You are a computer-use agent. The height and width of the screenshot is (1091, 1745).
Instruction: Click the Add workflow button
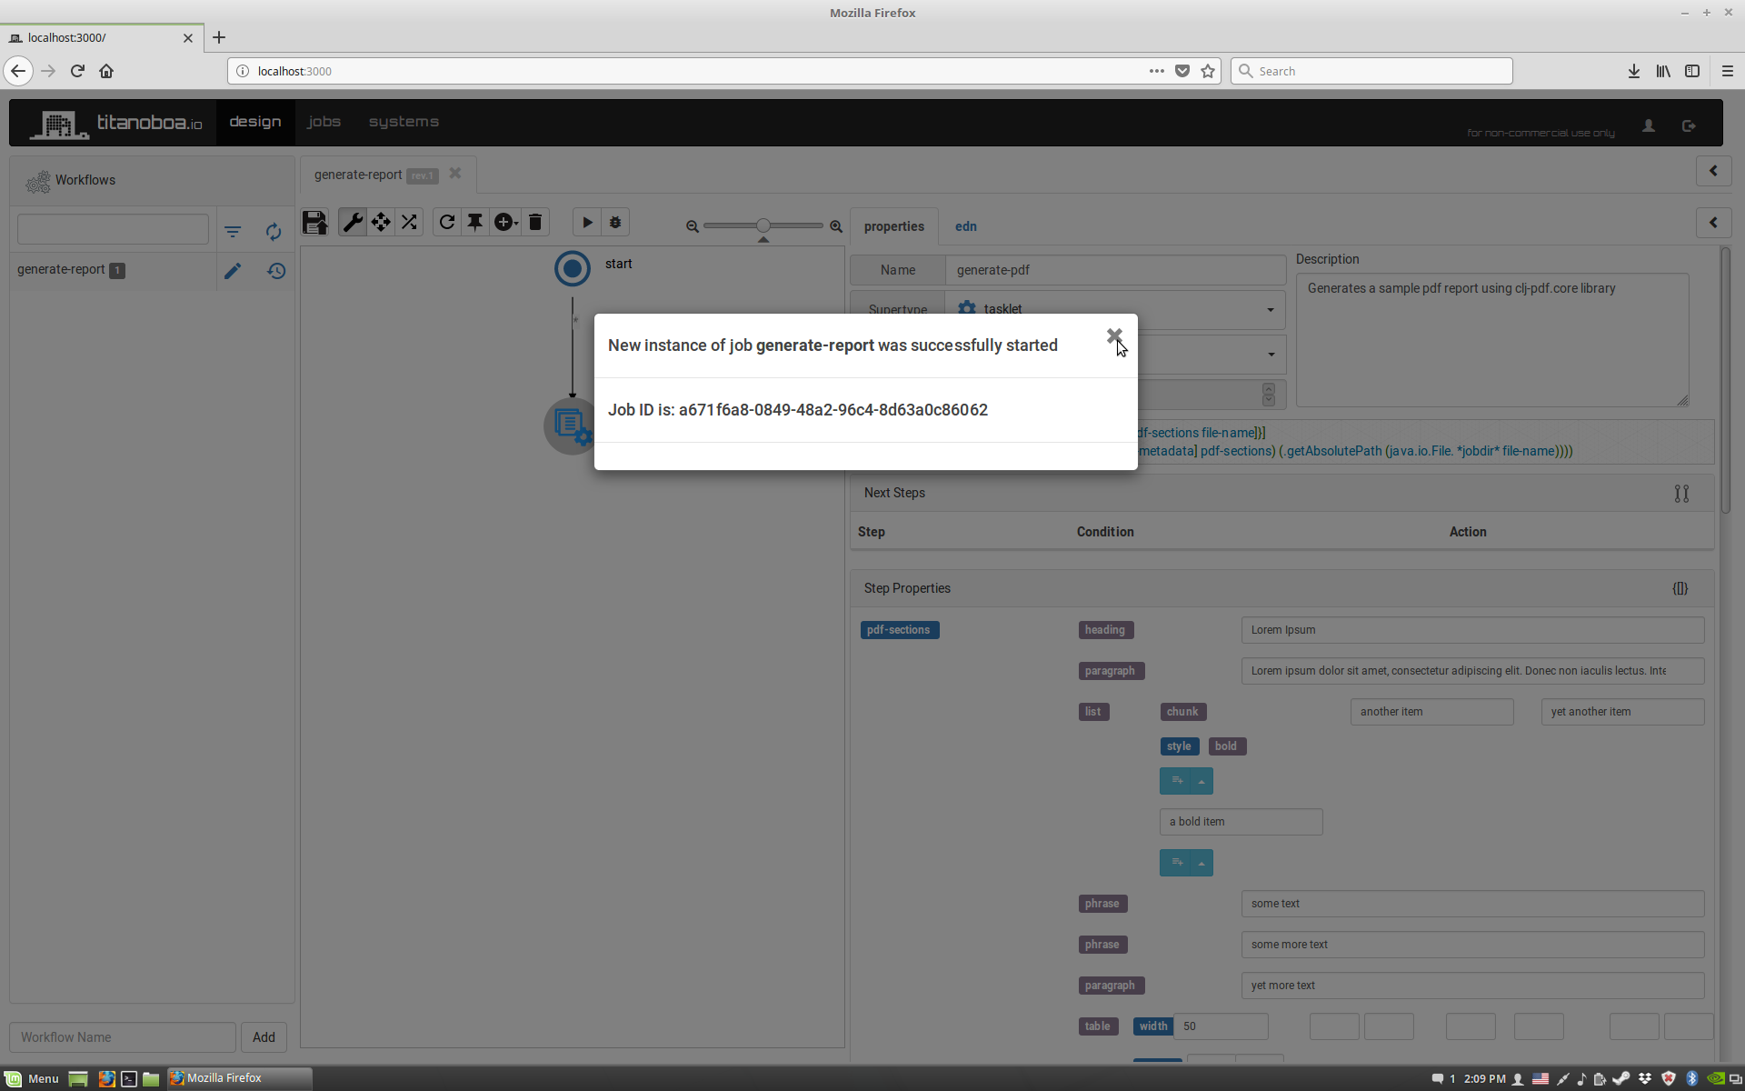[264, 1037]
